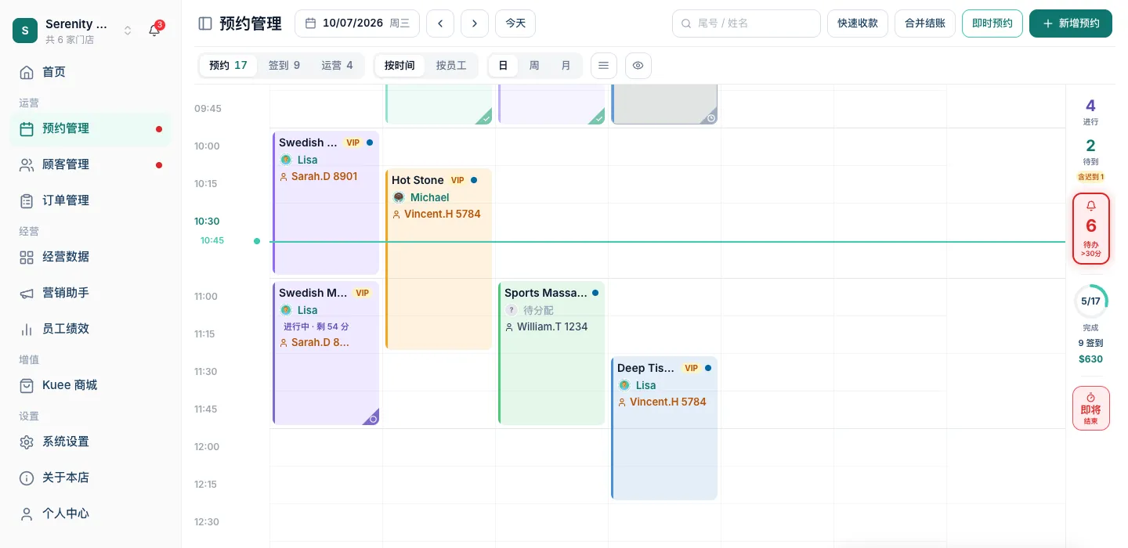This screenshot has height=548, width=1128.
Task: Switch to 按时间 view mode
Action: [399, 66]
